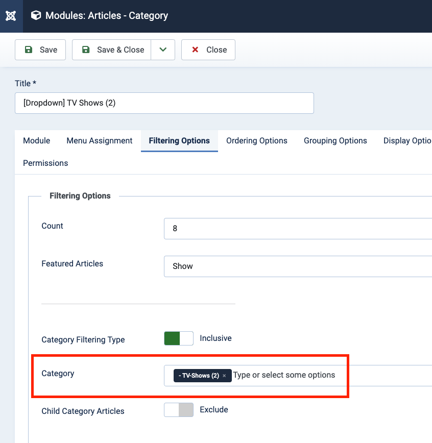The image size is (432, 443).
Task: Toggle Category Filtering Type switch
Action: 179,338
